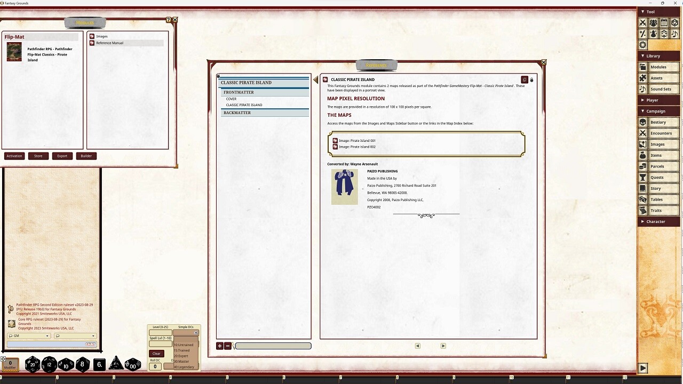683x384 pixels.
Task: Click the Clear button on the DC calculator
Action: 156,353
